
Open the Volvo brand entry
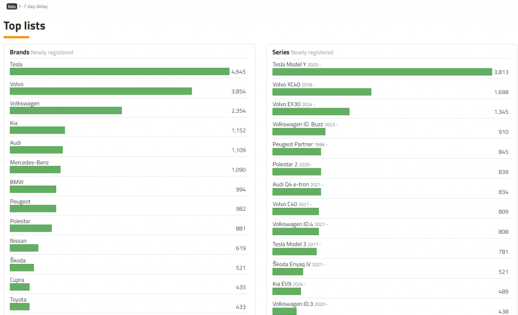[x=17, y=84]
